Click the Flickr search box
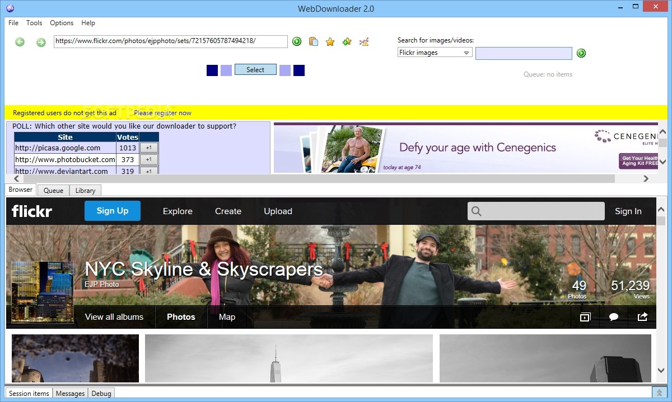This screenshot has width=672, height=402. pyautogui.click(x=536, y=211)
